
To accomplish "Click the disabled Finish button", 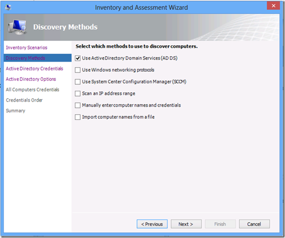I will (x=220, y=224).
